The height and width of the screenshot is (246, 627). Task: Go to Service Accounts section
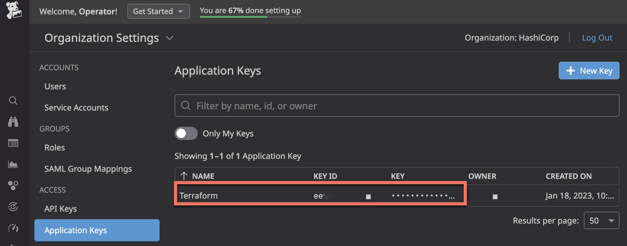tap(76, 107)
